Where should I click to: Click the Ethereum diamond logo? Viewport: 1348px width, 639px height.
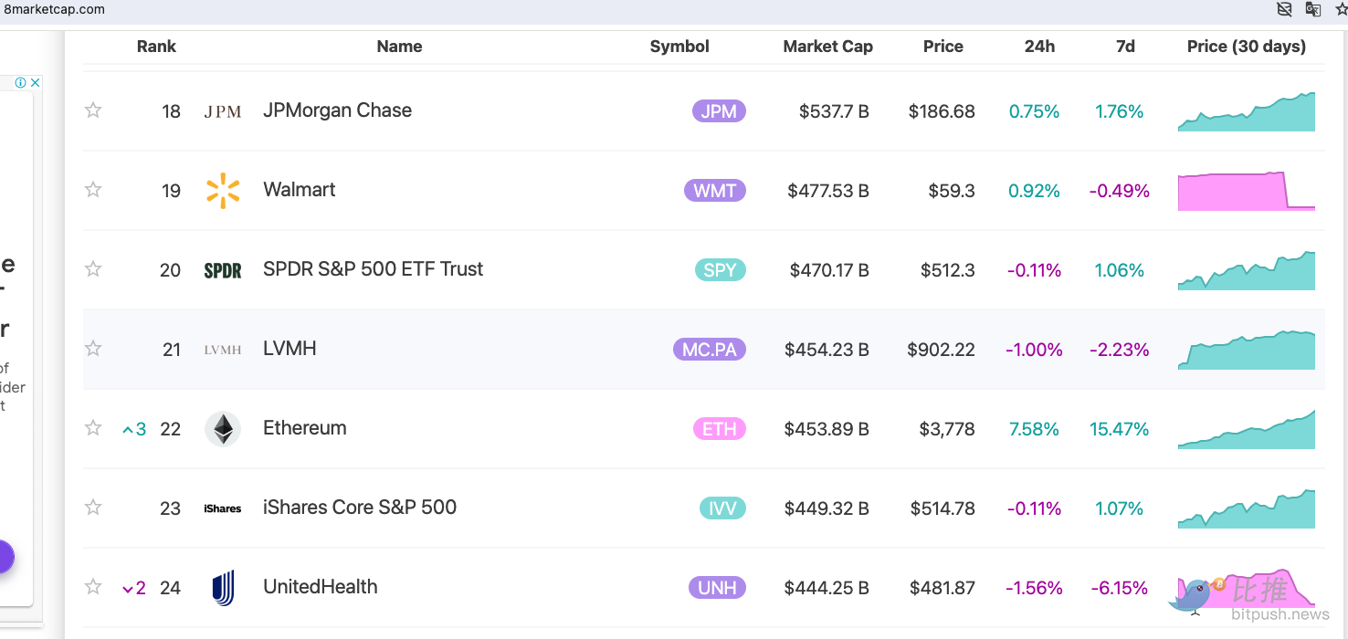pos(222,429)
